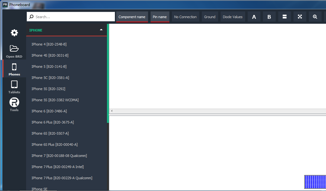Click the zoom in magnifier icon
The image size is (326, 191).
[315, 17]
